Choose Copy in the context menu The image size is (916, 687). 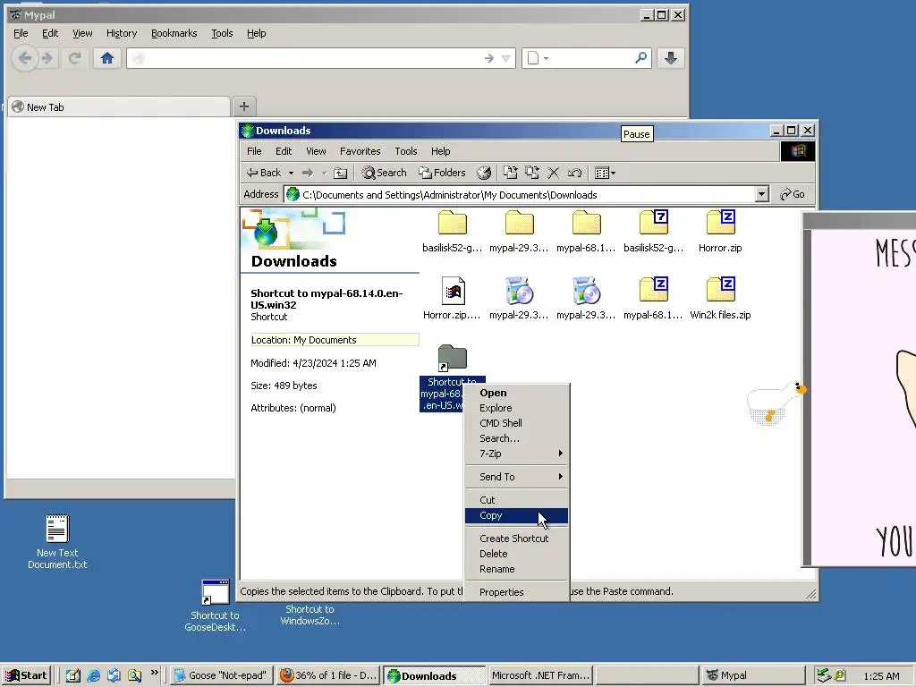[x=516, y=515]
